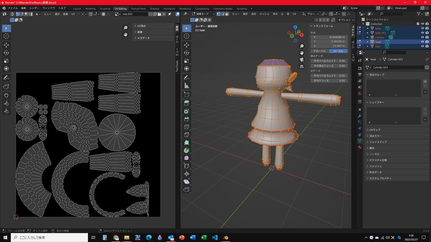Disable rendering of the head object
The image size is (431, 242).
427,42
